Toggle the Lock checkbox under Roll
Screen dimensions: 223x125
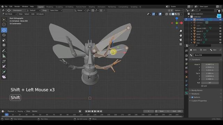coord(202,86)
